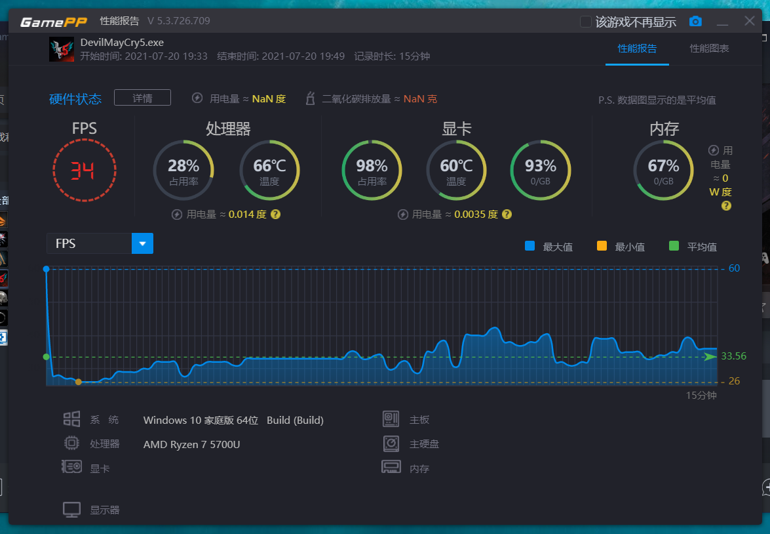Click the 详情 hardware details button

point(142,98)
